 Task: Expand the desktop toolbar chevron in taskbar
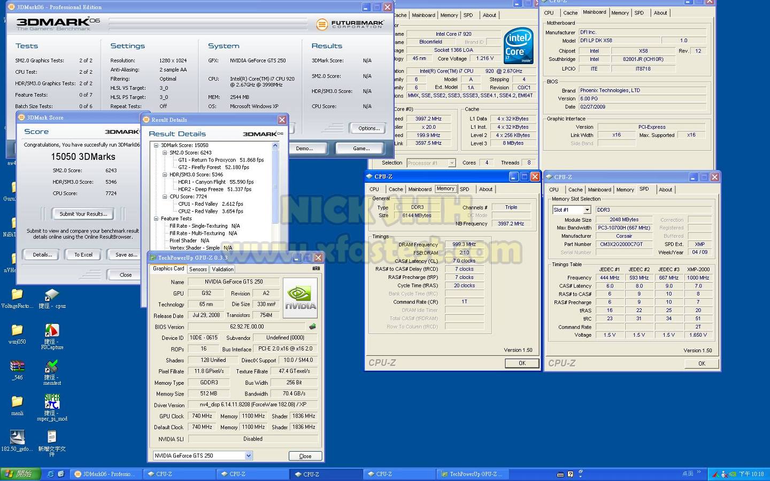(699, 473)
